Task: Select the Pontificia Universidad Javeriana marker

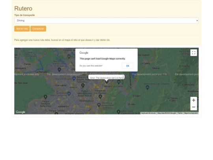Action: coord(99,105)
